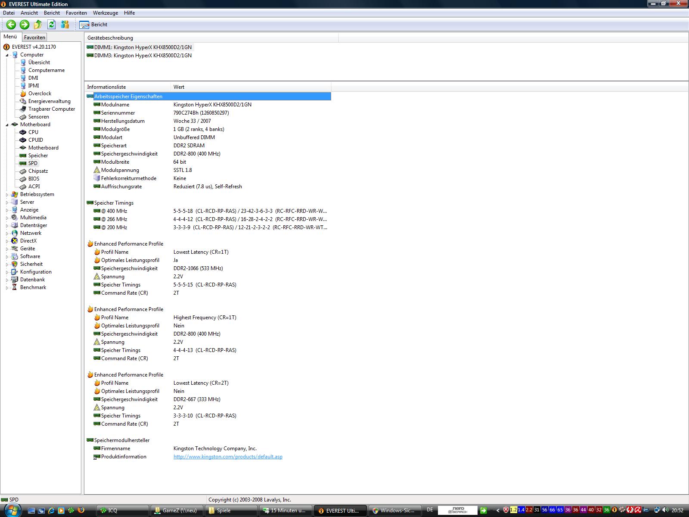
Task: Click Firefox icon in quick launch
Action: point(81,511)
